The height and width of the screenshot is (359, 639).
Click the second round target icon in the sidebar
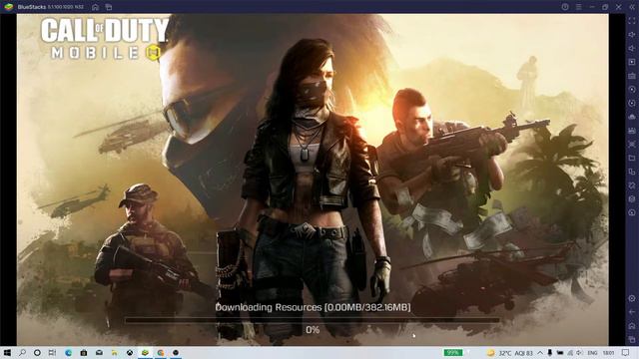point(632,103)
